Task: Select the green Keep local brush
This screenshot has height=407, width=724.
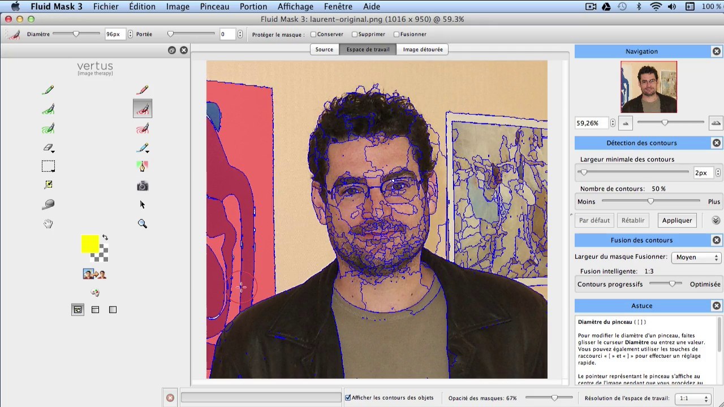Action: (x=48, y=109)
